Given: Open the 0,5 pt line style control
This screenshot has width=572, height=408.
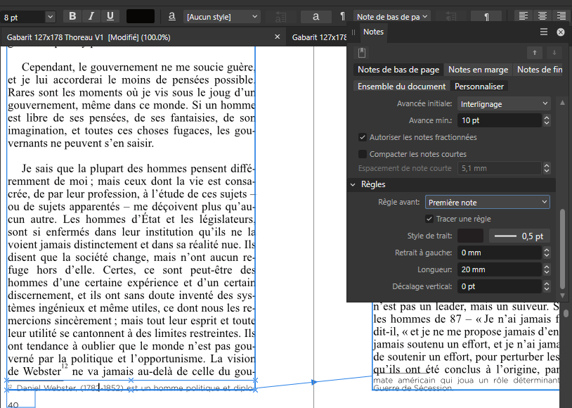Looking at the screenshot, I should [x=519, y=236].
